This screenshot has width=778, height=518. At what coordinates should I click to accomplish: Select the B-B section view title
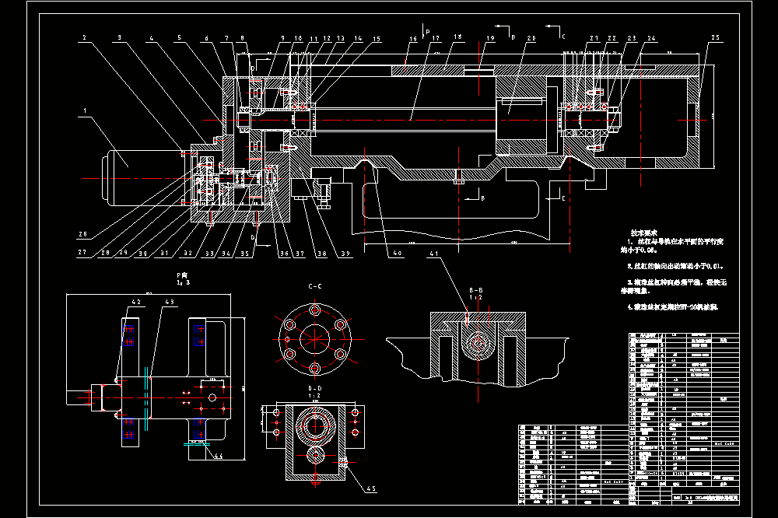coord(476,290)
